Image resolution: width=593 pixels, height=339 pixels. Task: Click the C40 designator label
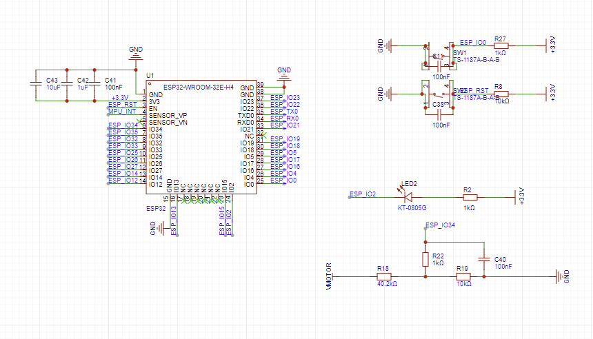tap(500, 260)
